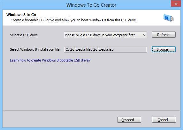Open the USB drive selection dropdown

[x=105, y=35]
